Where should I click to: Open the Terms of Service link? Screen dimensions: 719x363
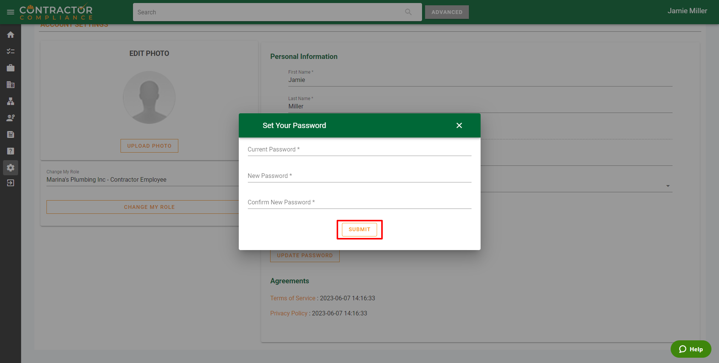click(x=292, y=298)
